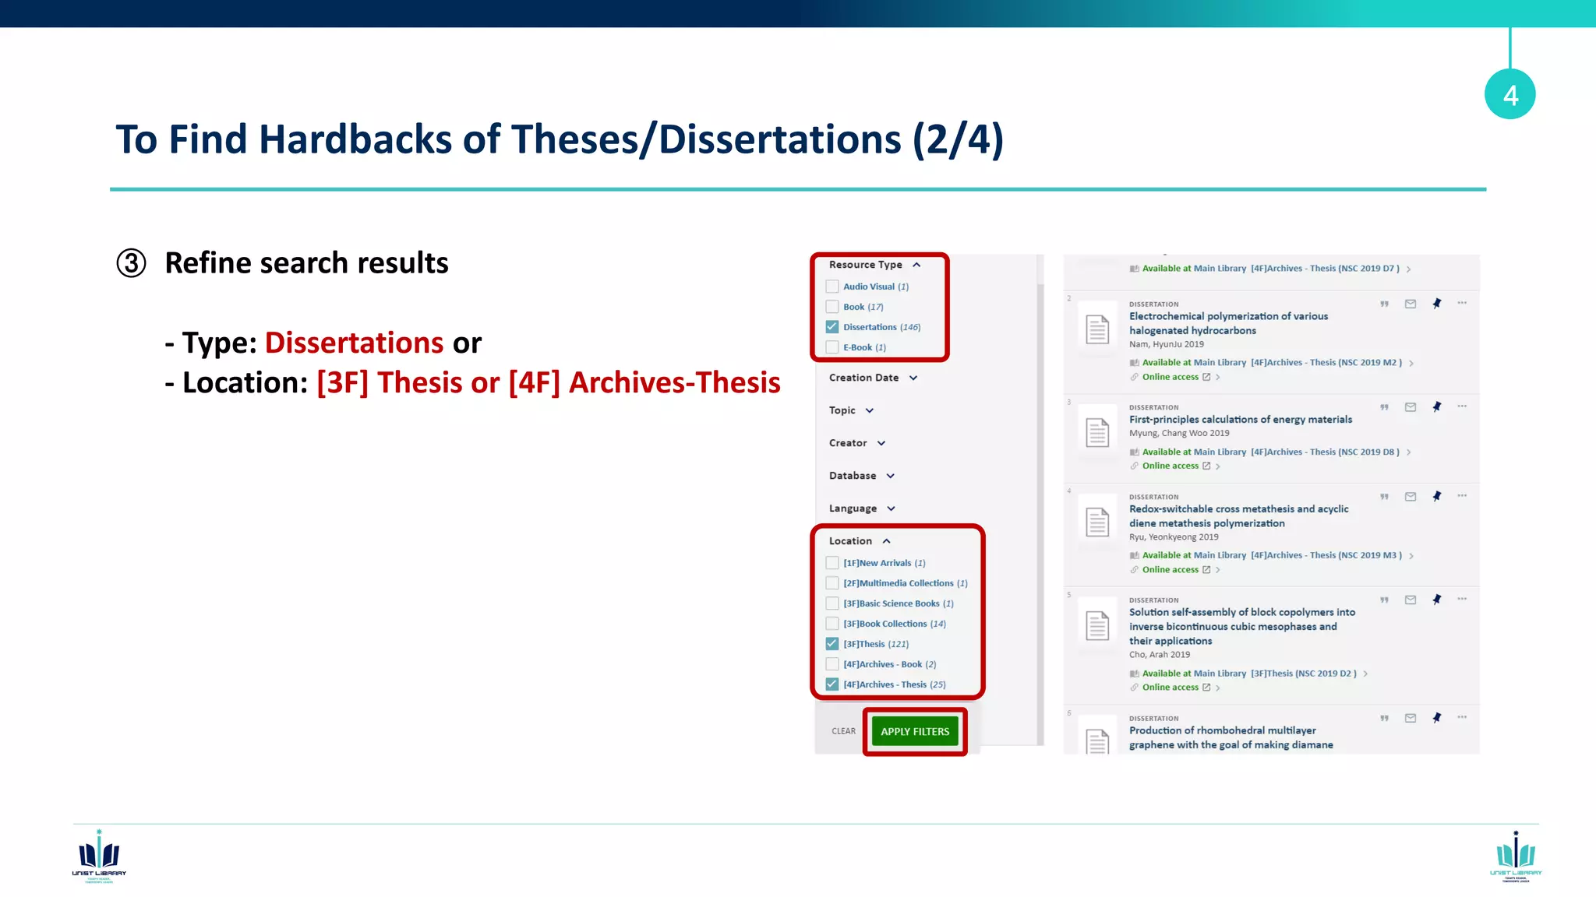Viewport: 1596px width, 897px height.
Task: Click document thumbnail of Solution self-assembly record
Action: [1097, 625]
